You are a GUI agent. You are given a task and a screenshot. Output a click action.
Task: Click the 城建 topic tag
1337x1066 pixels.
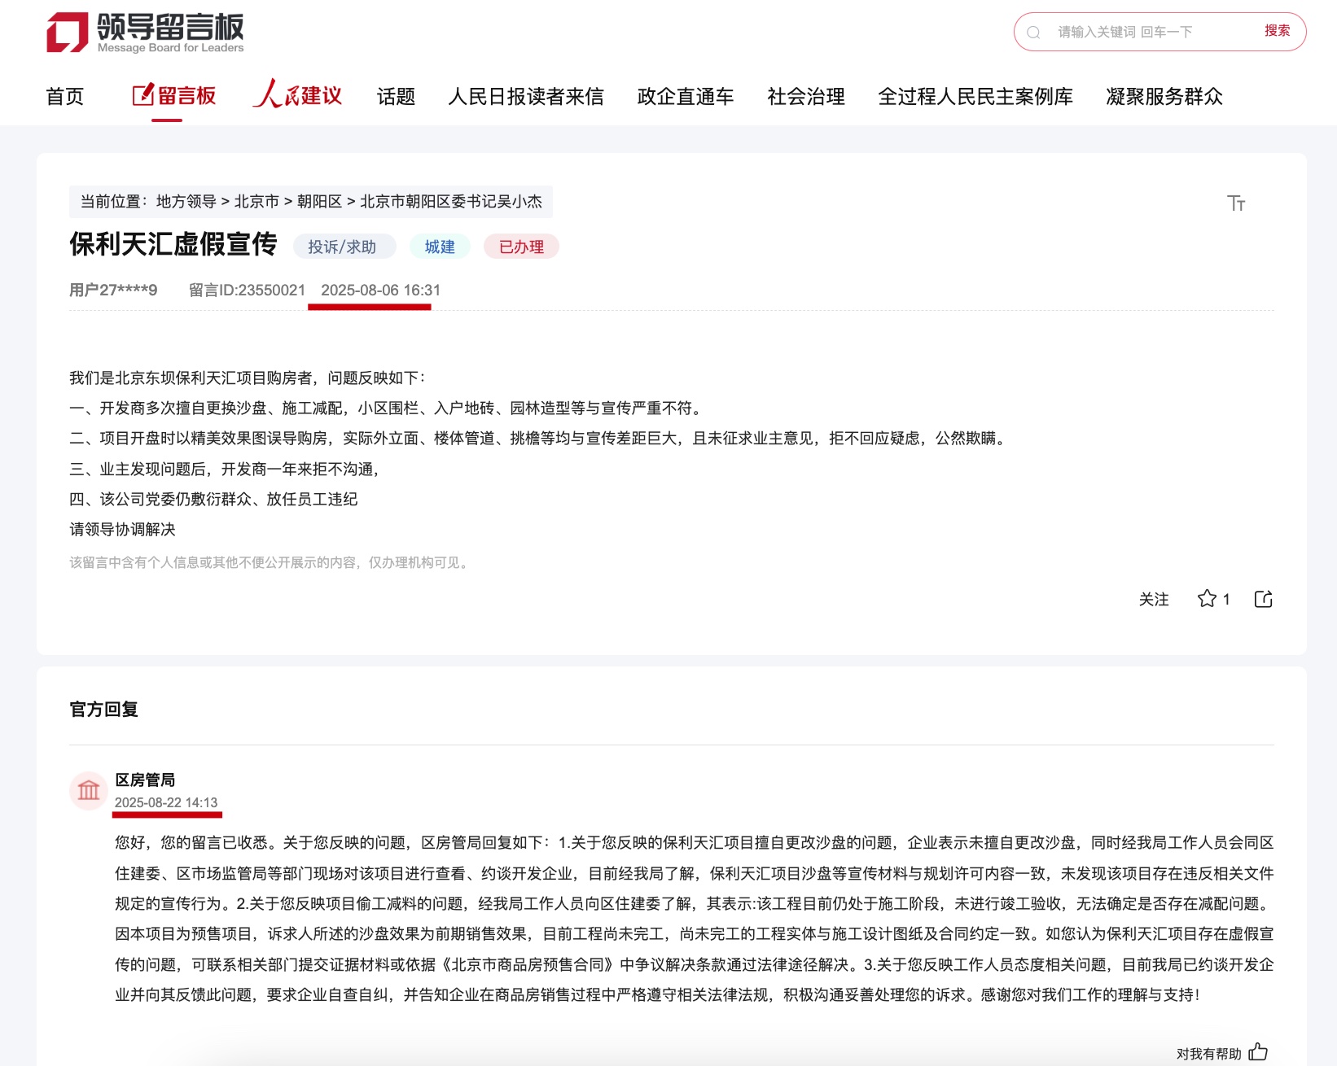[x=440, y=247]
